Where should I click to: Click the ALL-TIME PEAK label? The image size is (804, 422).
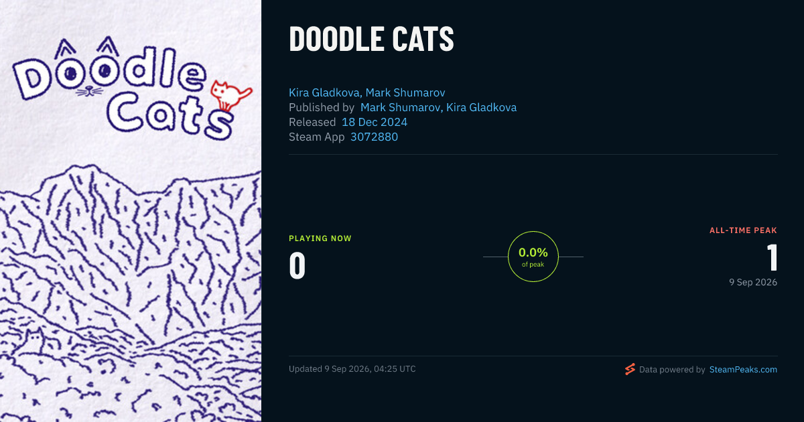click(744, 230)
